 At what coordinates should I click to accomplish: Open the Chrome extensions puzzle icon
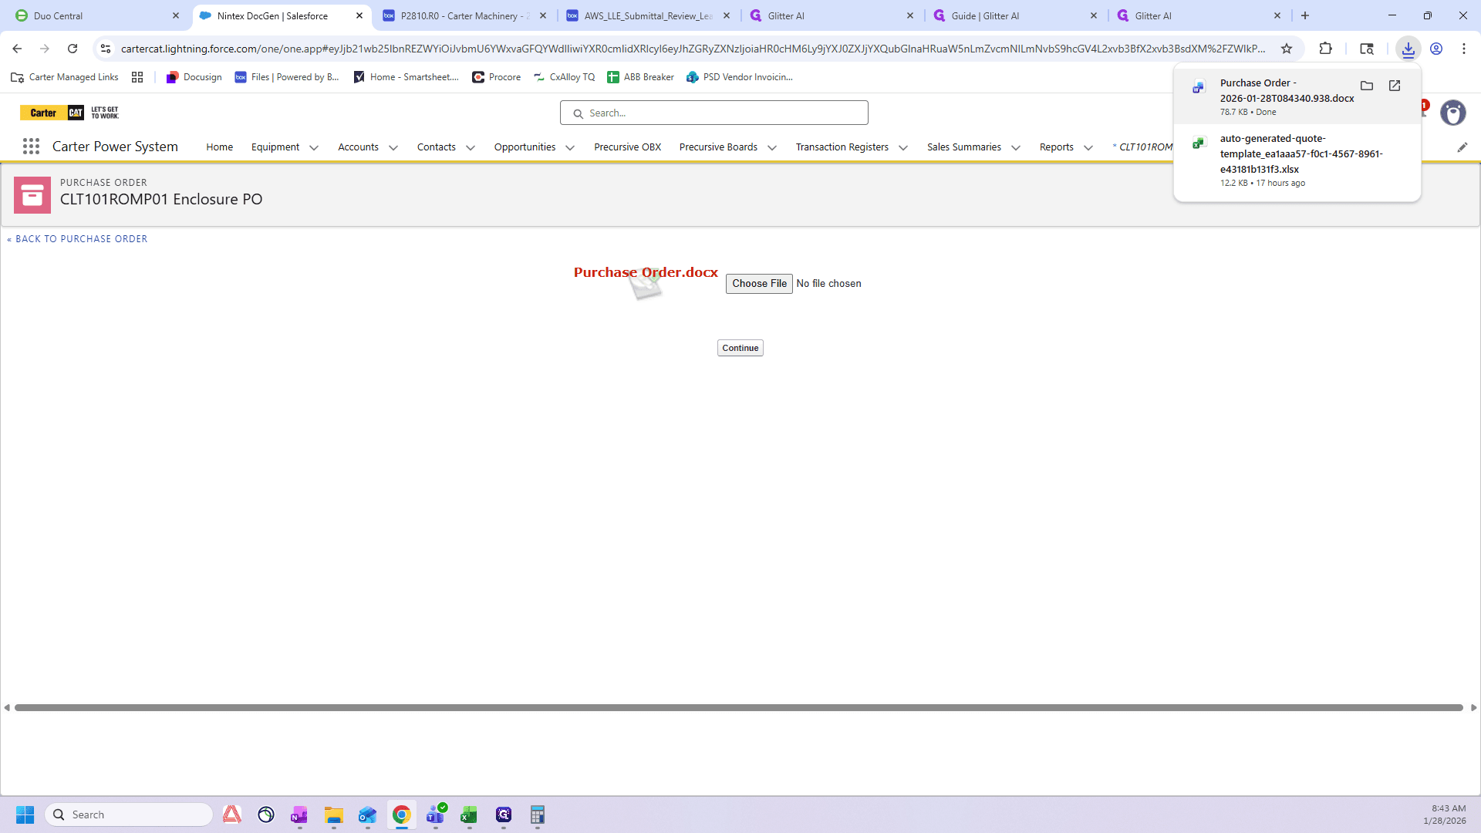(1325, 49)
